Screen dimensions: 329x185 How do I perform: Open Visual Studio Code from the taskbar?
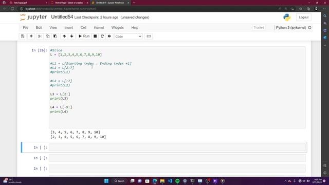(170, 181)
